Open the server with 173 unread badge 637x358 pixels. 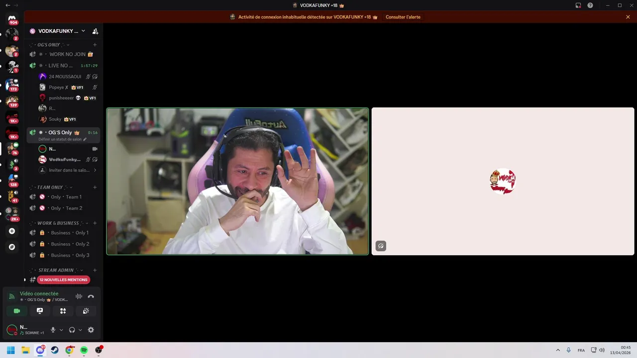pos(12,85)
